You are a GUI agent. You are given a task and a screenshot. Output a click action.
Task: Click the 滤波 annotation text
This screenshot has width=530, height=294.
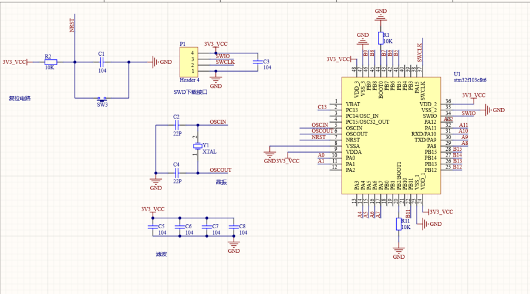[161, 254]
